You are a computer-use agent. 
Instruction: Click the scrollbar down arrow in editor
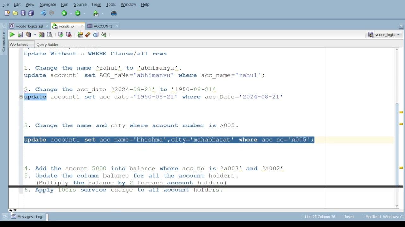point(397,206)
